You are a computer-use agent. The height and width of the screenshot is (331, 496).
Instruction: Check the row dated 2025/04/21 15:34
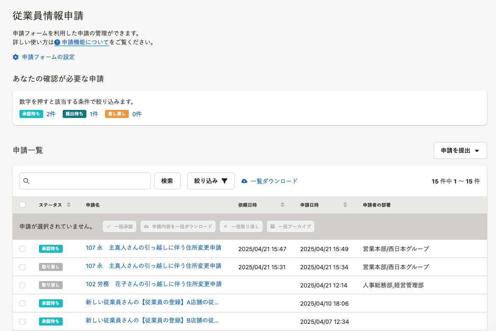pos(22,267)
